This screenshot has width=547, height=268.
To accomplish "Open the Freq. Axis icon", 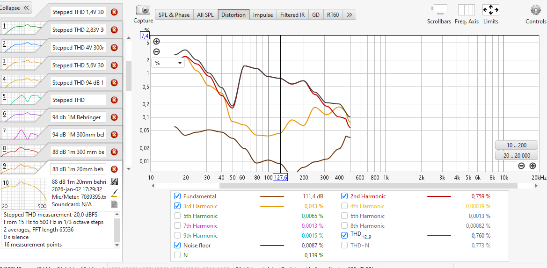I will pyautogui.click(x=467, y=10).
